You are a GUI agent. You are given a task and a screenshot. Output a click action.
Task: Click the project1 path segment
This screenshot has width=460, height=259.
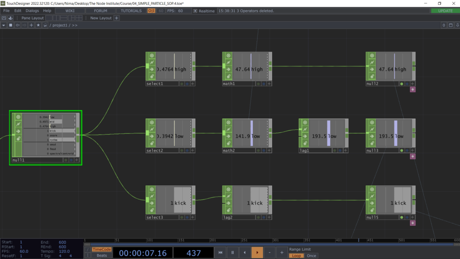[x=60, y=25]
